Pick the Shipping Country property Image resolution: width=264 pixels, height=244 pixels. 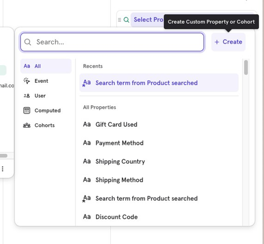[120, 162]
